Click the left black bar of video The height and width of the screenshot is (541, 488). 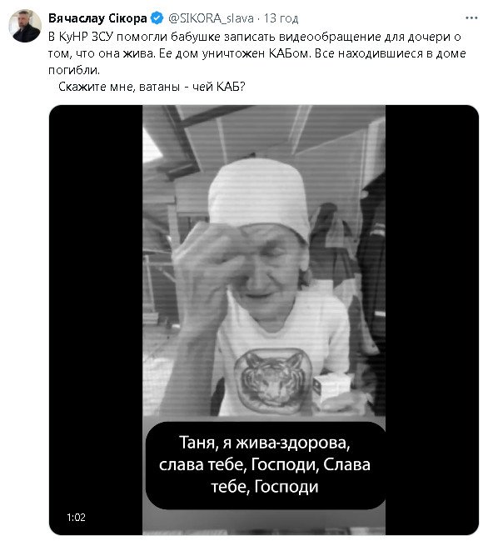point(96,320)
